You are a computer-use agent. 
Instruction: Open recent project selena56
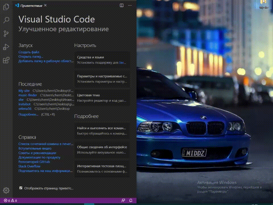(x=25, y=108)
